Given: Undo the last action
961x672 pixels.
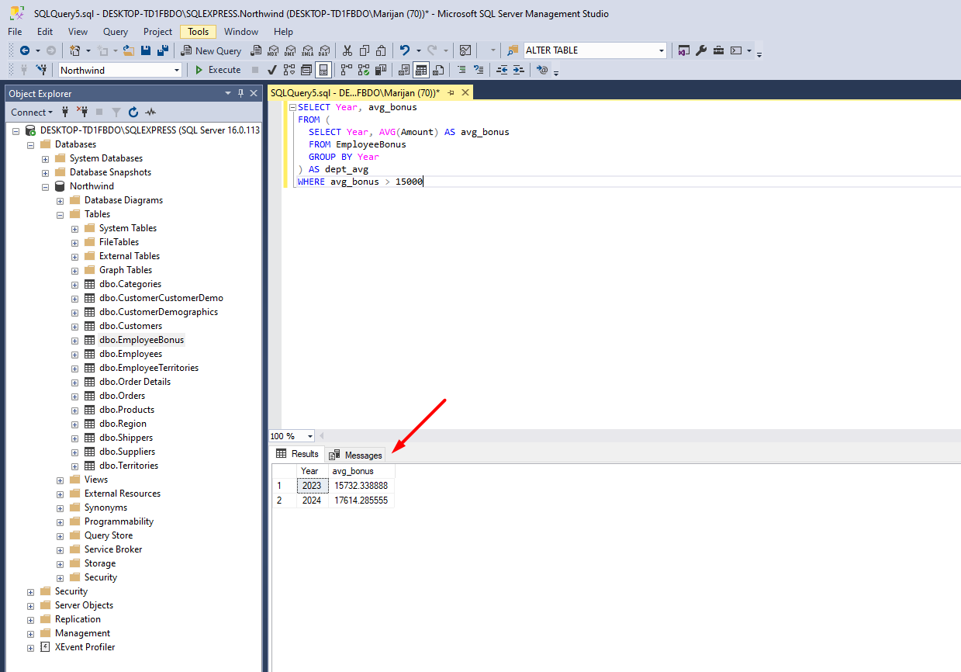Looking at the screenshot, I should click(x=404, y=50).
